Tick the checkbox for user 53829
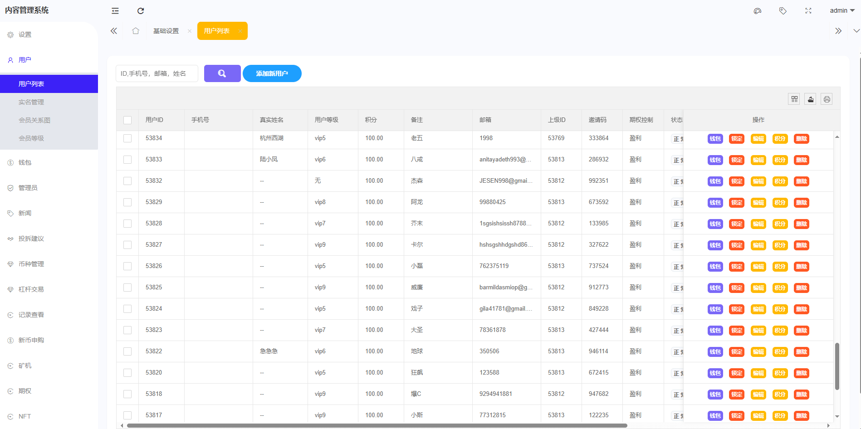Viewport: 861px width, 429px height. (127, 202)
